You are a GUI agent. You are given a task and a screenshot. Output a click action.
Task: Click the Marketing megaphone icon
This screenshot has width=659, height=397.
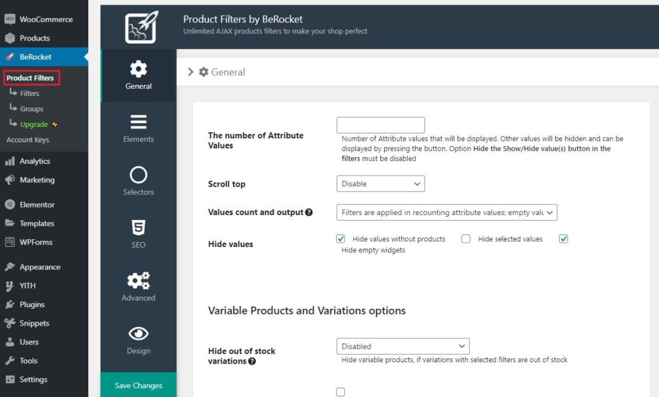[x=10, y=180]
